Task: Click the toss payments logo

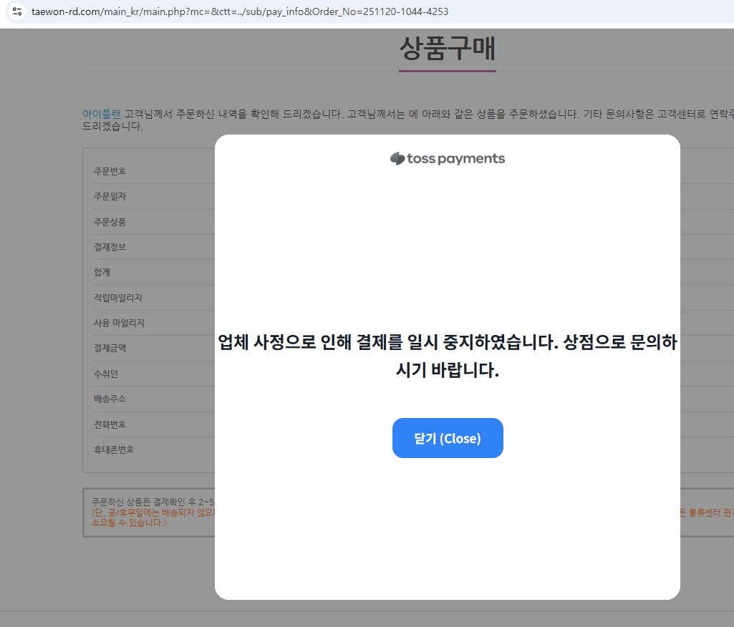Action: [x=448, y=159]
